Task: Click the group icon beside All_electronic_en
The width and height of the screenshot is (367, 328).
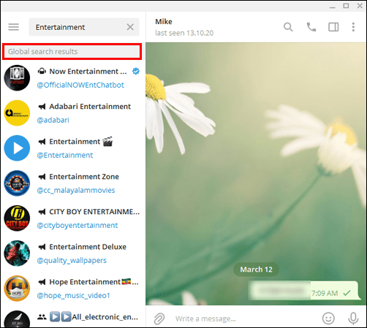Action: coord(42,317)
